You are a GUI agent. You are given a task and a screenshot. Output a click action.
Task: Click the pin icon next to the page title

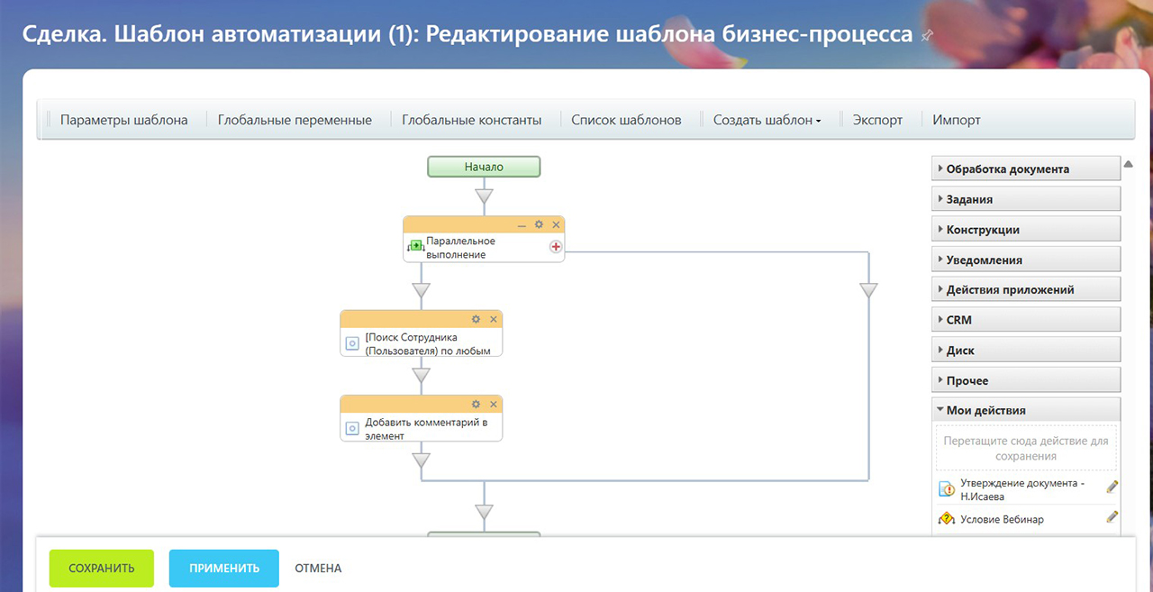click(x=929, y=35)
